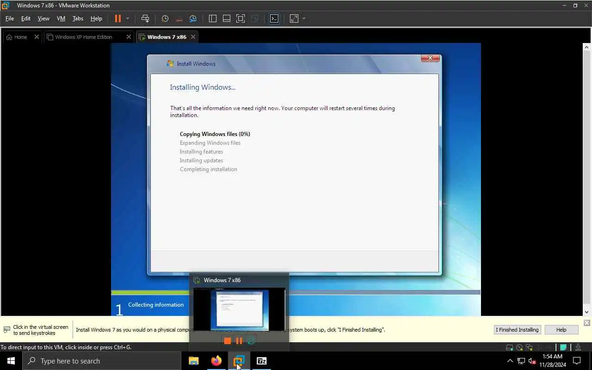Revert the VM to its previous snapshot
592x370 pixels.
(x=179, y=18)
